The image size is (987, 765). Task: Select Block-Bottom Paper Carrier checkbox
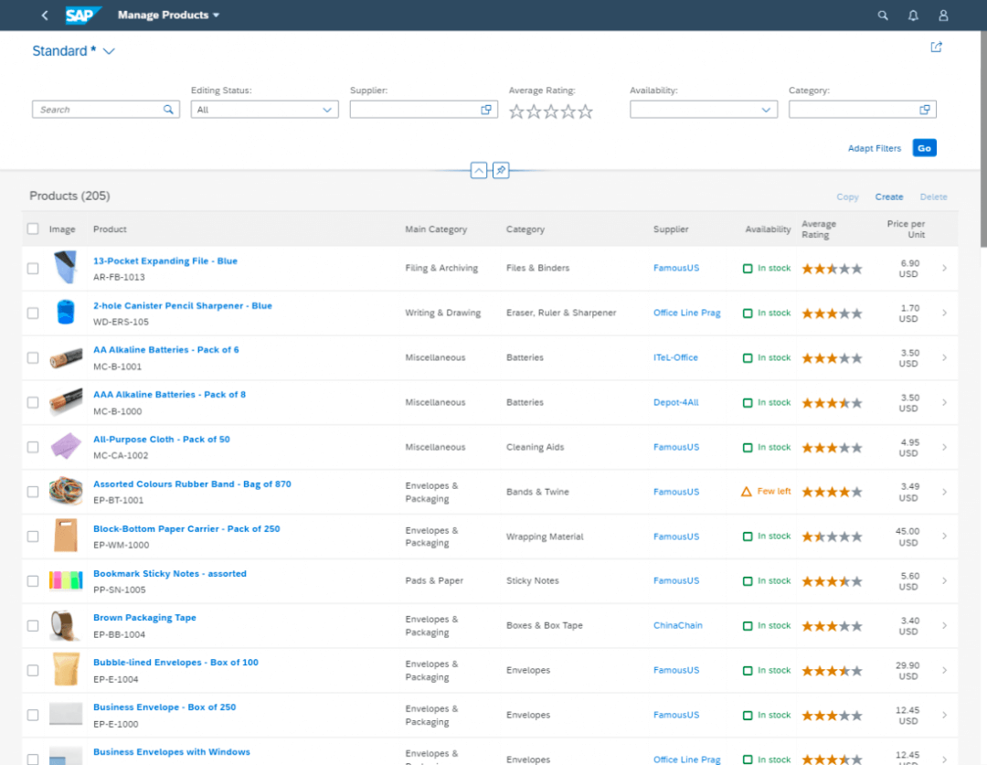[x=33, y=537]
